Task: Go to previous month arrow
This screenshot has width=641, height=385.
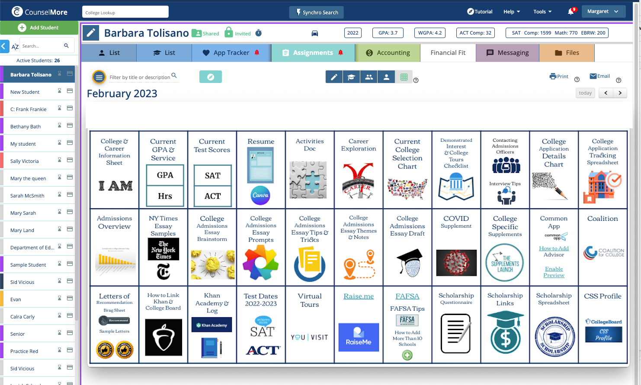Action: tap(606, 93)
